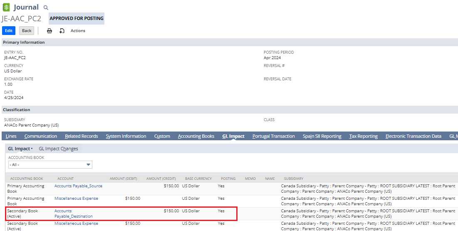Open the Accounts Payable_Source account link
The image size is (458, 231).
point(78,186)
